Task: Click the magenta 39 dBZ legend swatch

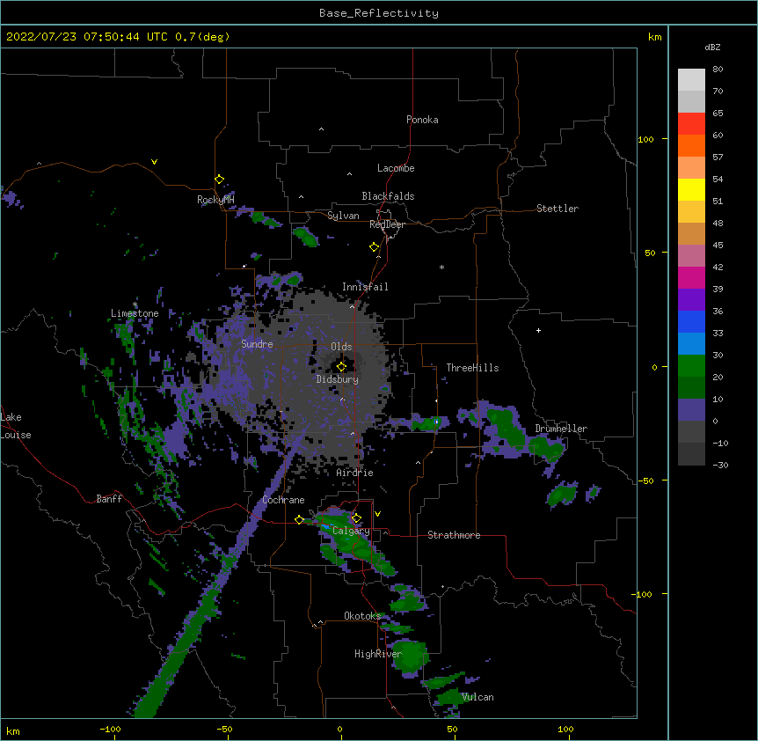Action: click(691, 277)
